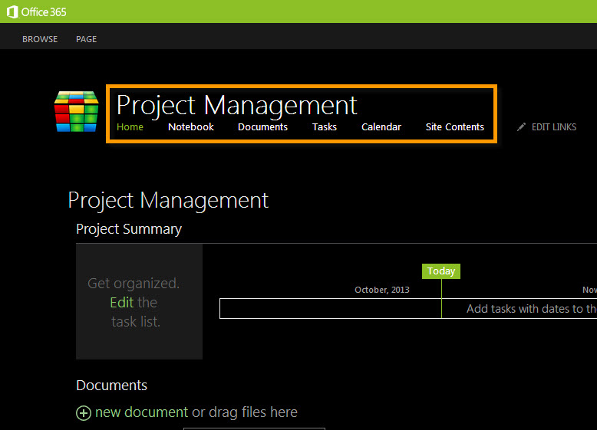Open the BROWSE ribbon tab
The image size is (597, 430).
click(x=40, y=39)
